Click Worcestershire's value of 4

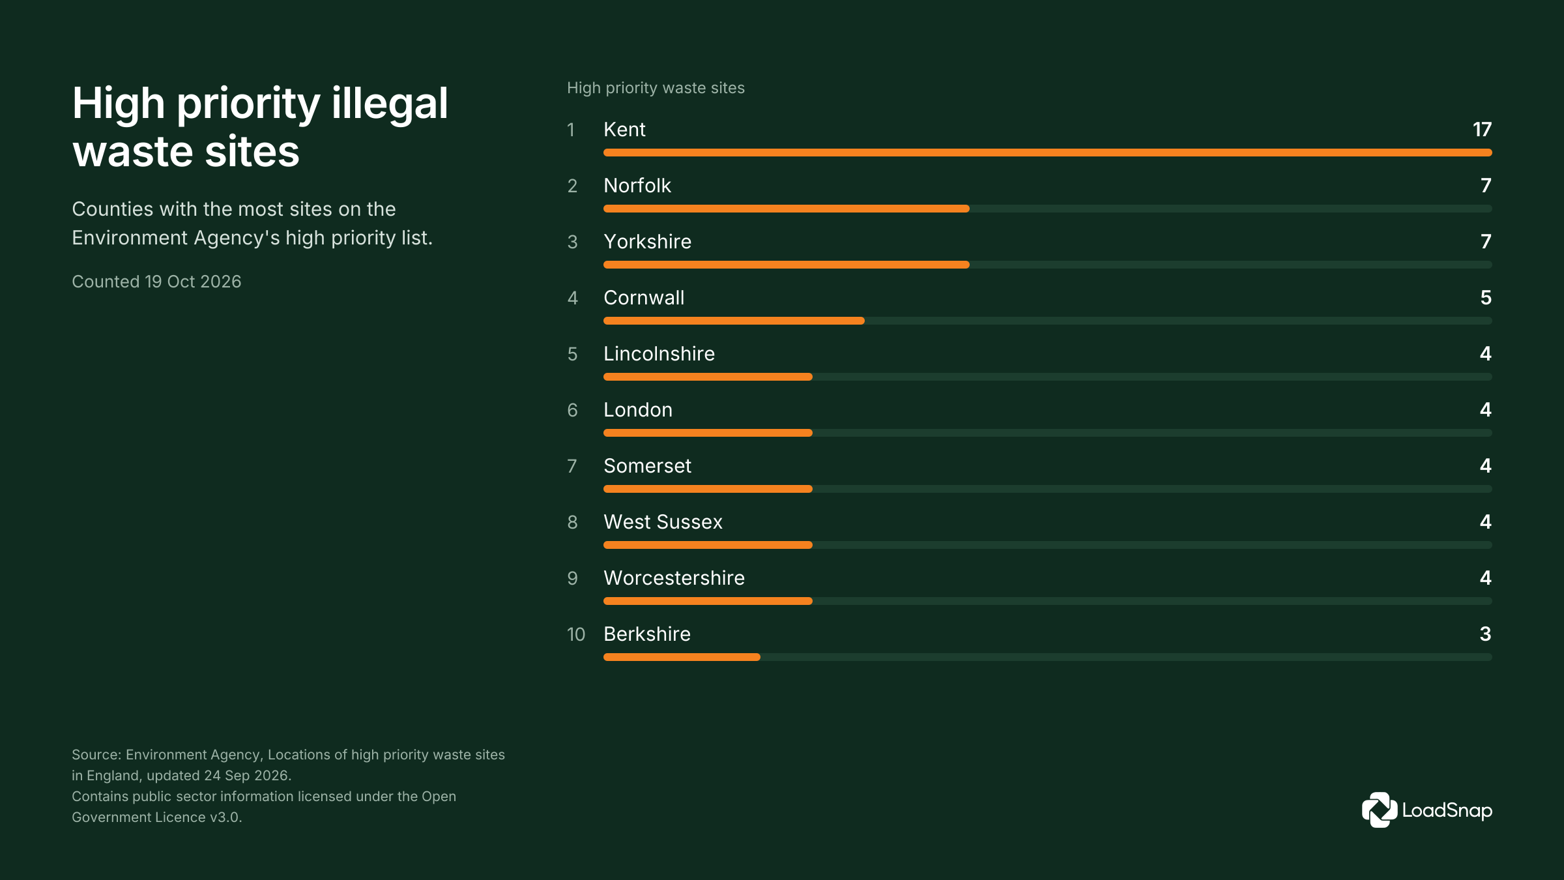[1486, 578]
